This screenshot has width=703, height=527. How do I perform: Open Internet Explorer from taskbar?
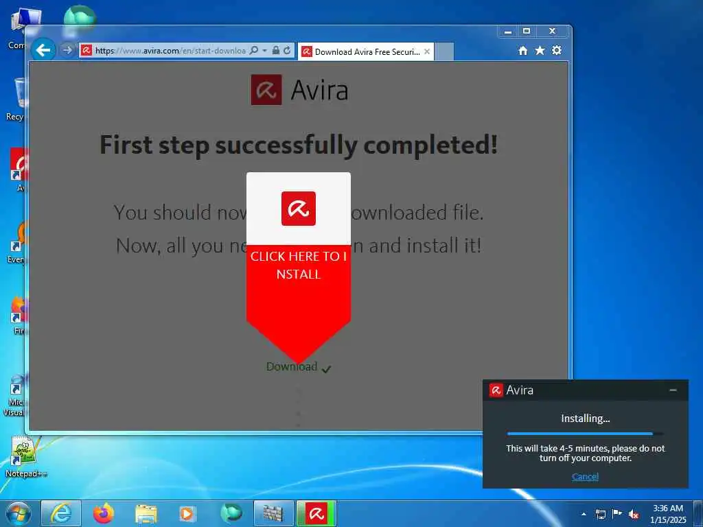pos(61,513)
